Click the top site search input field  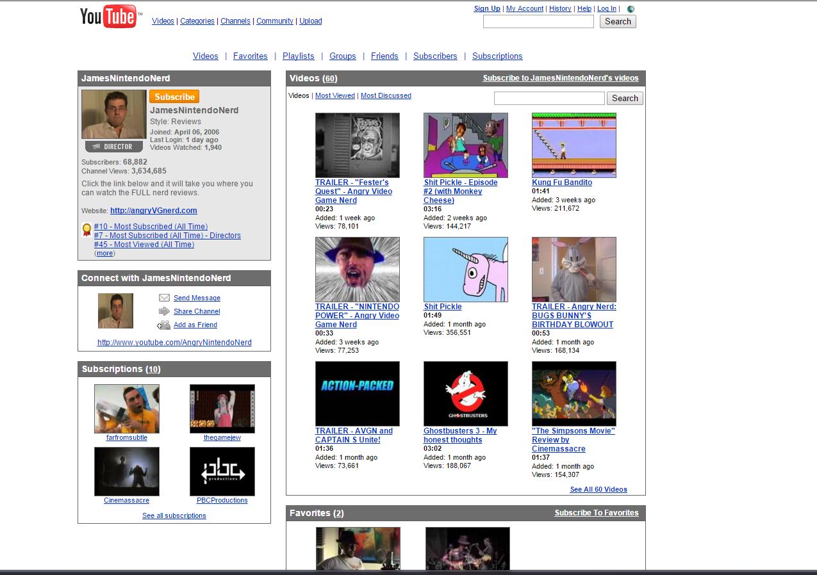pyautogui.click(x=538, y=21)
